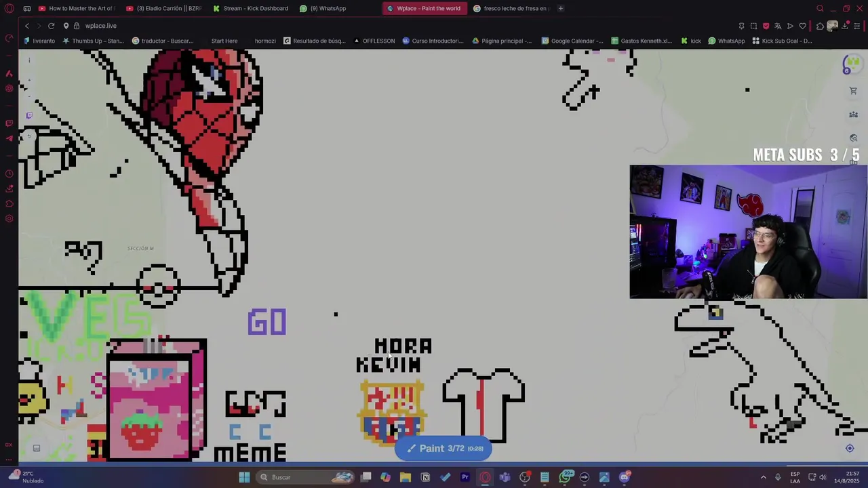Take a snapshot with the toolbar icon
868x488 pixels.
click(x=753, y=26)
